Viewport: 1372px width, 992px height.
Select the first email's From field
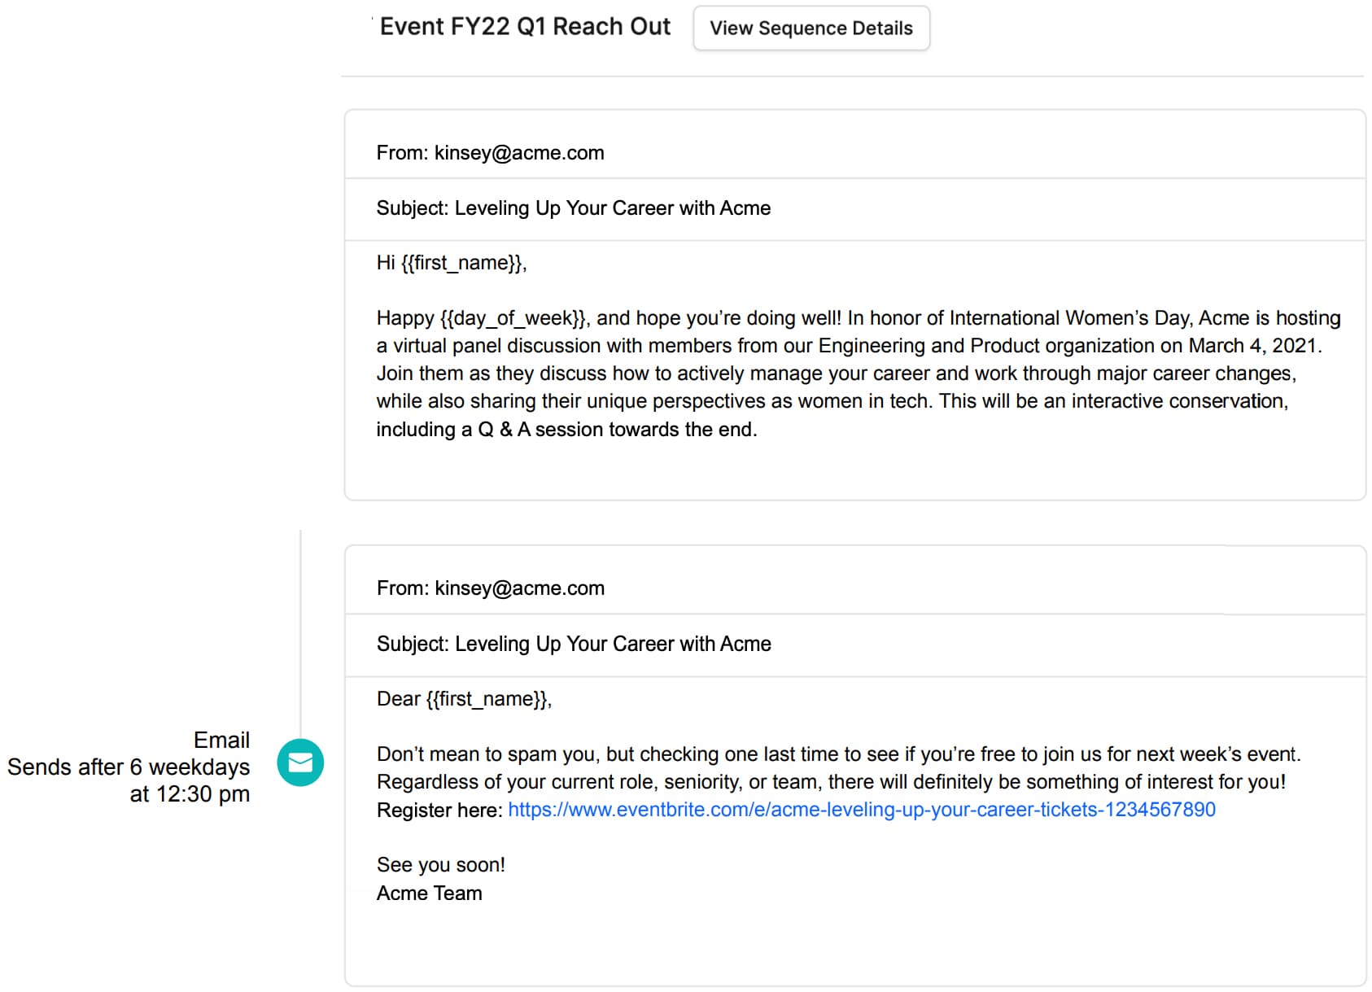click(x=490, y=153)
